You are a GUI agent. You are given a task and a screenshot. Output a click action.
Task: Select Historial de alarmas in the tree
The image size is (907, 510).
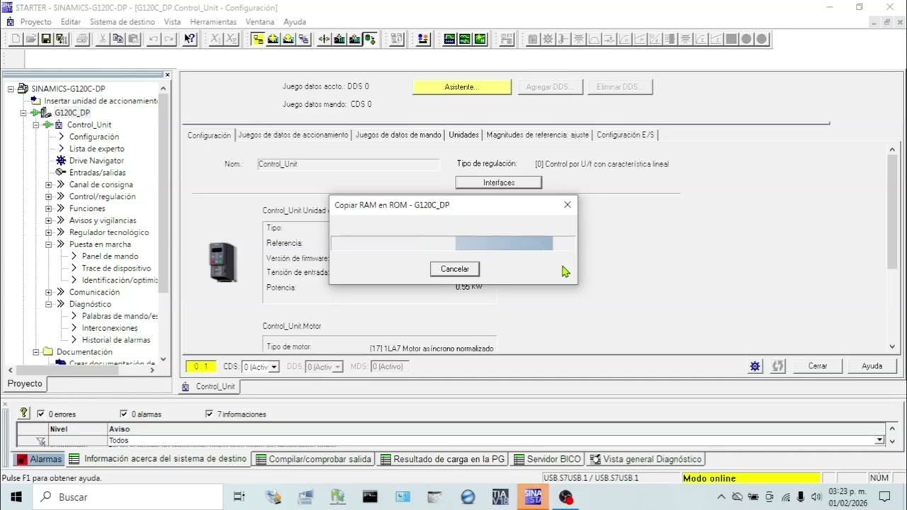click(x=116, y=340)
